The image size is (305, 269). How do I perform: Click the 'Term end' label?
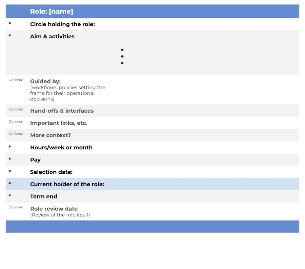coord(44,197)
